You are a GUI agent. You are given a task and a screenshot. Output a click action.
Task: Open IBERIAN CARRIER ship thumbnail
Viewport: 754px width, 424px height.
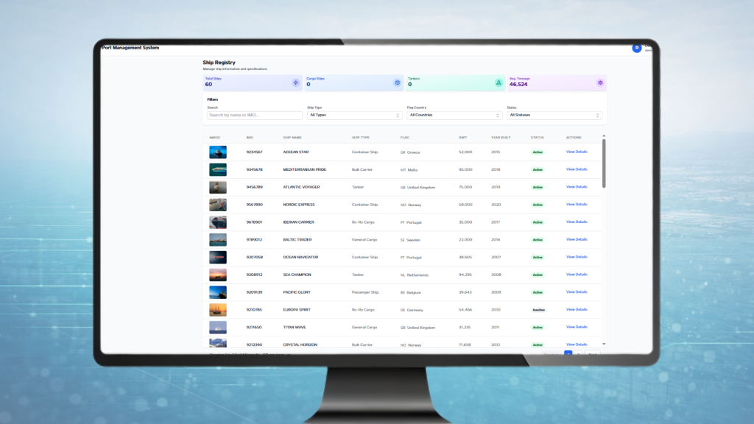tap(218, 222)
